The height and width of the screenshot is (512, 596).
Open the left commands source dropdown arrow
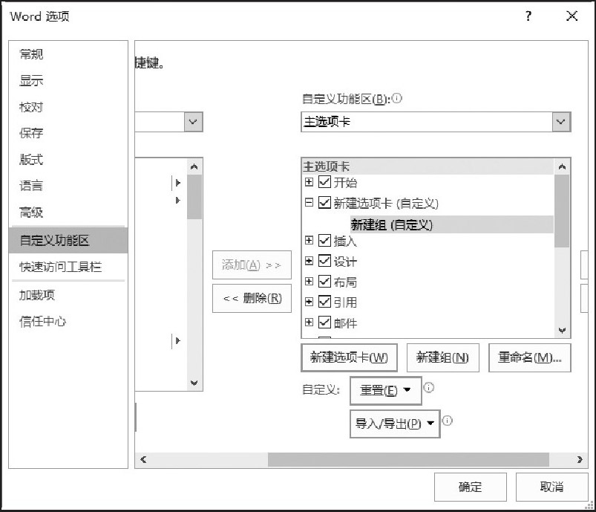point(194,122)
